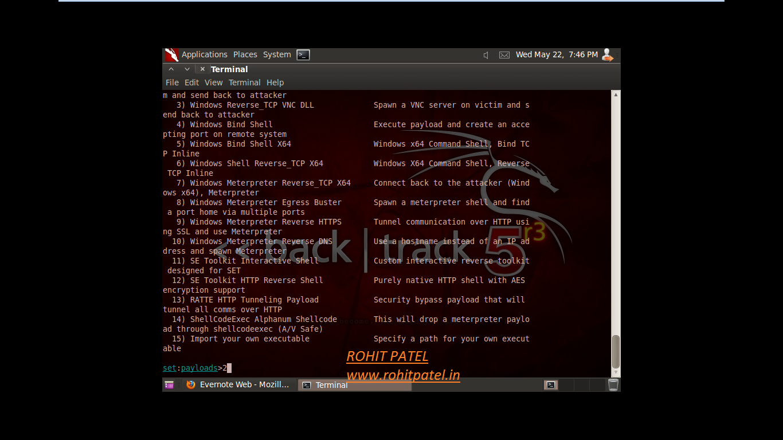Click '8) Windows Meterpreter Egress Buster' line
783x440 pixels.
point(259,202)
